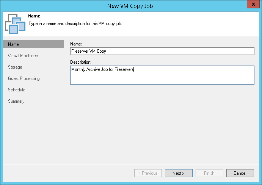Switch to the Guest Processing step
The height and width of the screenshot is (185, 262).
click(x=24, y=78)
